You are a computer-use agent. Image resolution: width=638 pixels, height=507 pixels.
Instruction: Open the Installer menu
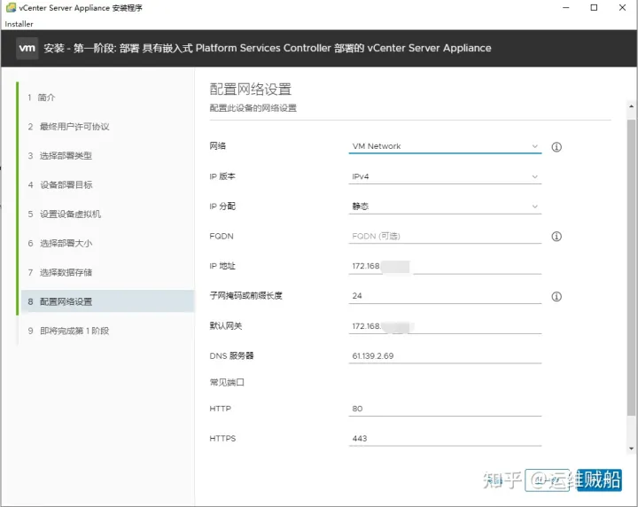(19, 24)
